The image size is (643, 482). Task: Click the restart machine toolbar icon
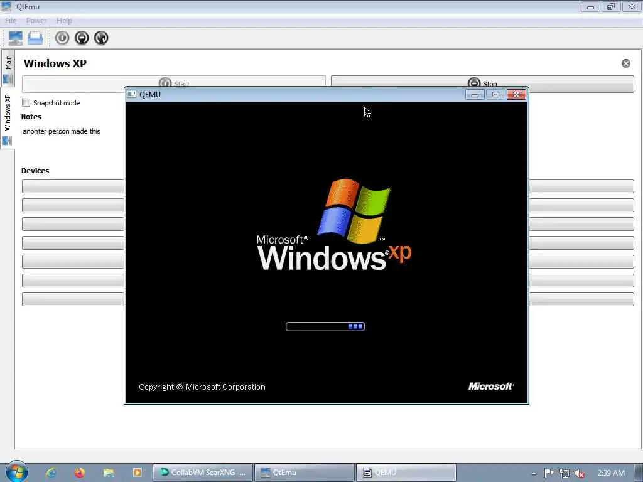click(x=101, y=38)
